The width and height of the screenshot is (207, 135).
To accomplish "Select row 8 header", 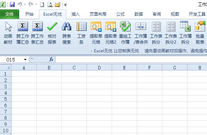I will [x=6, y=118].
